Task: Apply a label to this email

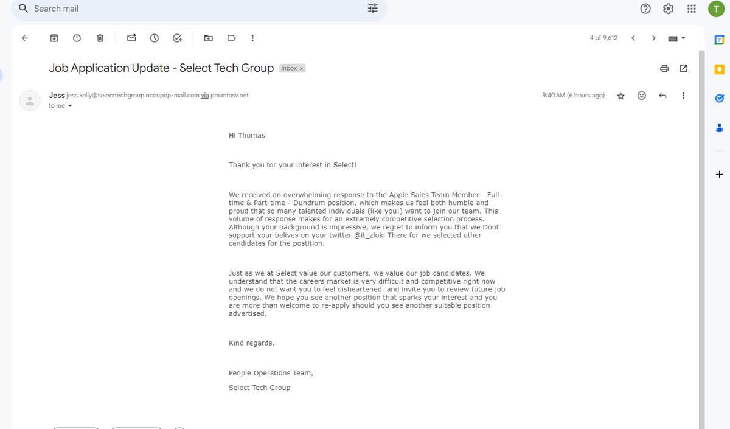Action: point(231,38)
